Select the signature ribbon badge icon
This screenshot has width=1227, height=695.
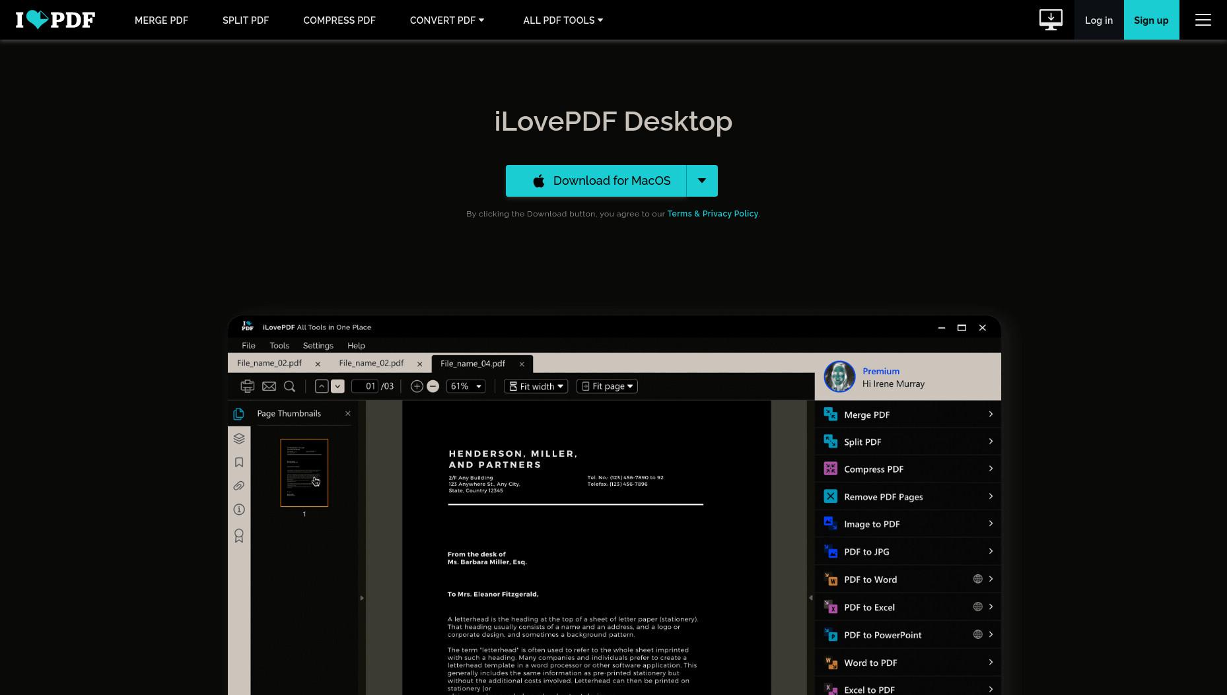pos(239,535)
